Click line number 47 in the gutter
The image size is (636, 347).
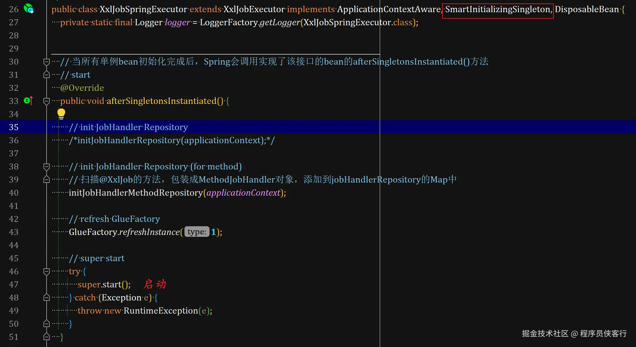[14, 285]
